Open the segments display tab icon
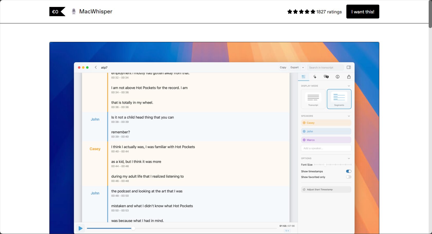432x234 pixels. coord(303,77)
